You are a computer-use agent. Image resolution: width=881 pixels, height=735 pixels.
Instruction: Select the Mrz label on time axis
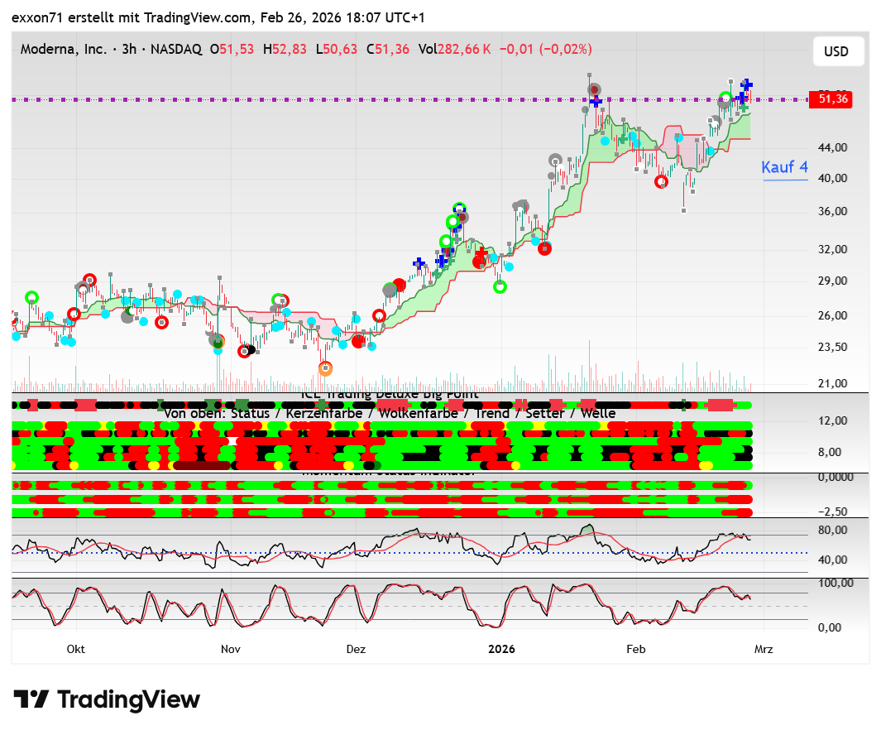[764, 649]
